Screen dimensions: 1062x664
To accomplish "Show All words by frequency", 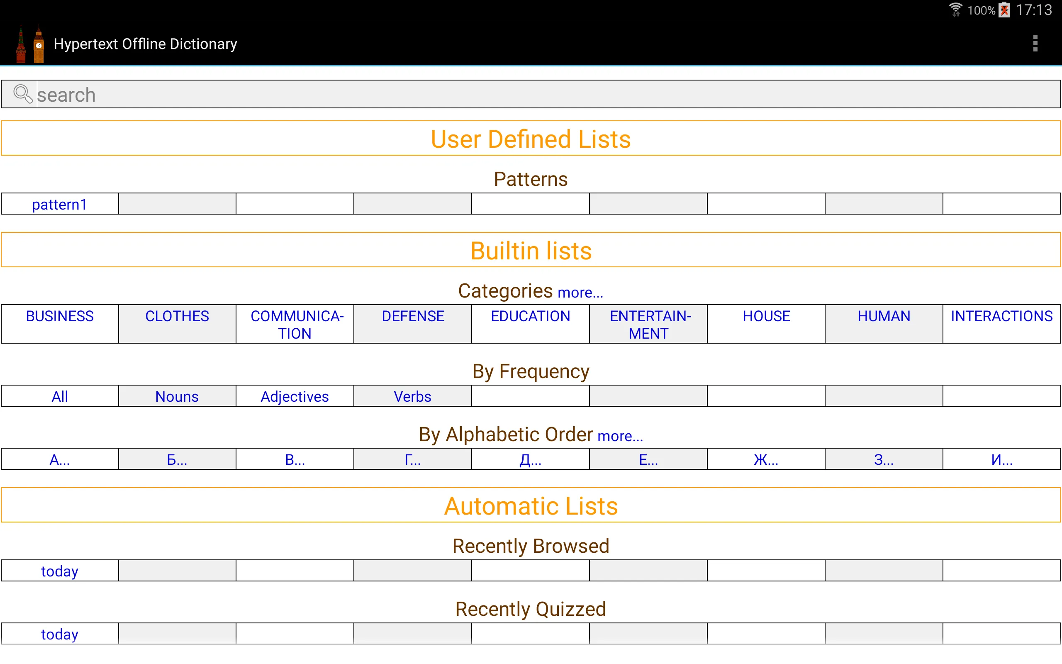I will (x=60, y=397).
